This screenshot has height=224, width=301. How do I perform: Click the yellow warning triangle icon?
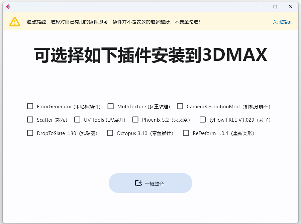(x=15, y=22)
